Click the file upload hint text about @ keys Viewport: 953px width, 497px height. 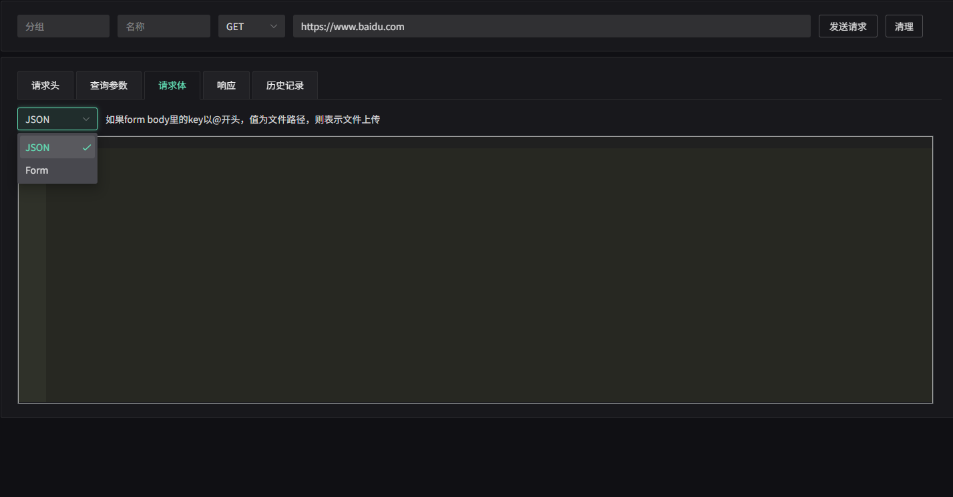242,120
